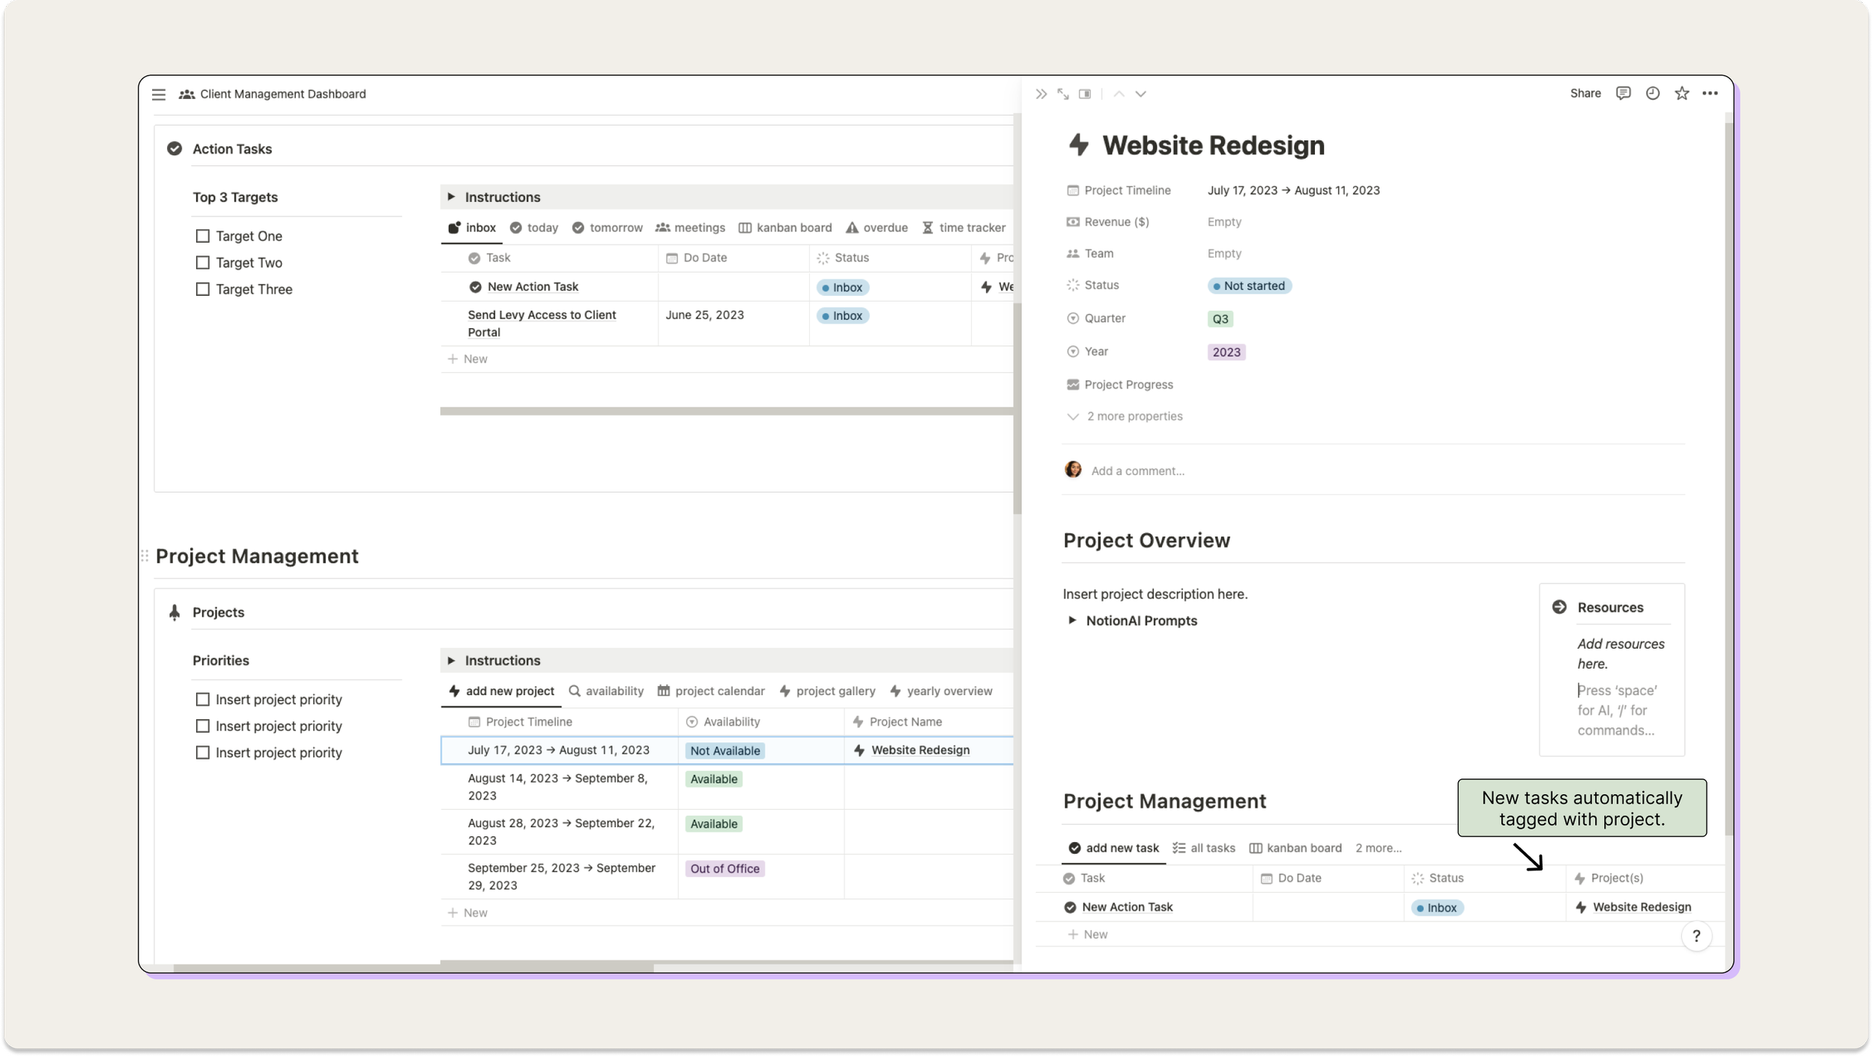
Task: Click the Share button
Action: (1585, 94)
